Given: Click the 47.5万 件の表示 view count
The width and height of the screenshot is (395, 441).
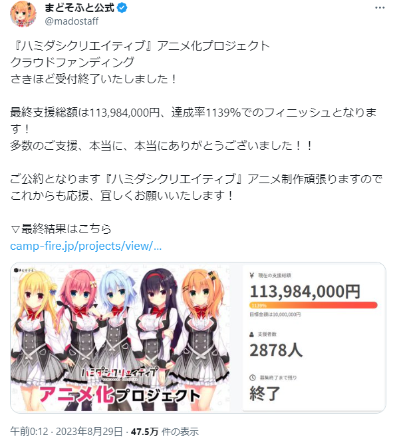Looking at the screenshot, I should (x=165, y=432).
